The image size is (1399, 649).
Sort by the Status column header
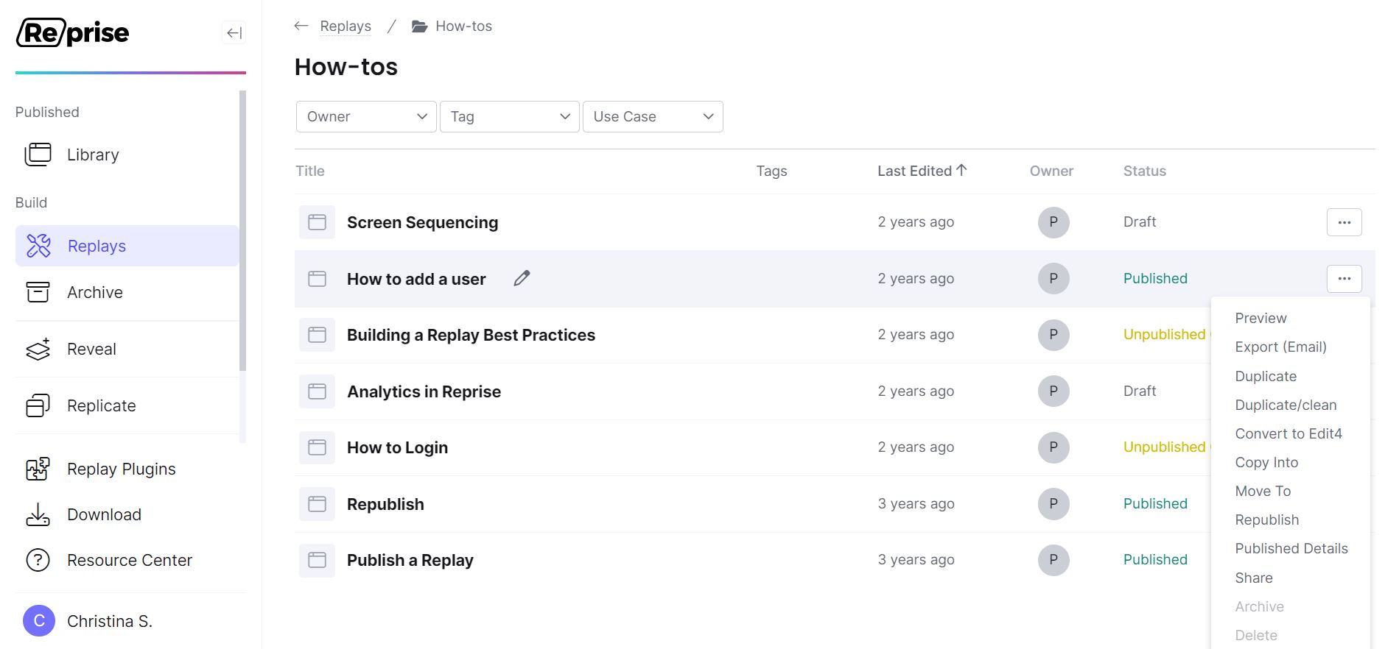click(1144, 171)
